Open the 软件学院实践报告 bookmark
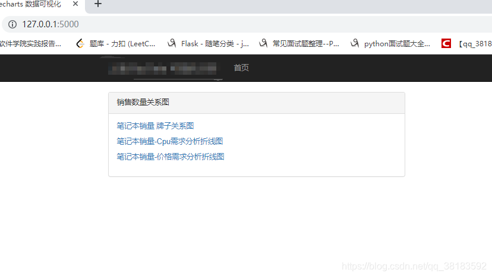Viewport: 492px width, 277px height. point(30,43)
